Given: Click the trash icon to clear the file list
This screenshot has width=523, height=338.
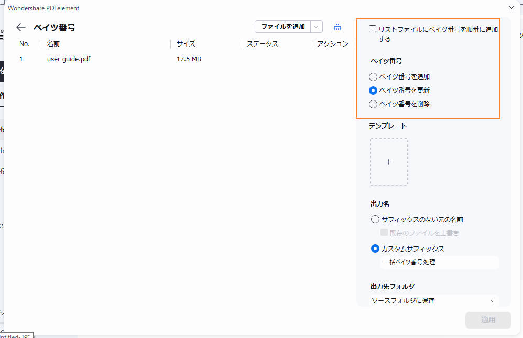Looking at the screenshot, I should pos(337,26).
